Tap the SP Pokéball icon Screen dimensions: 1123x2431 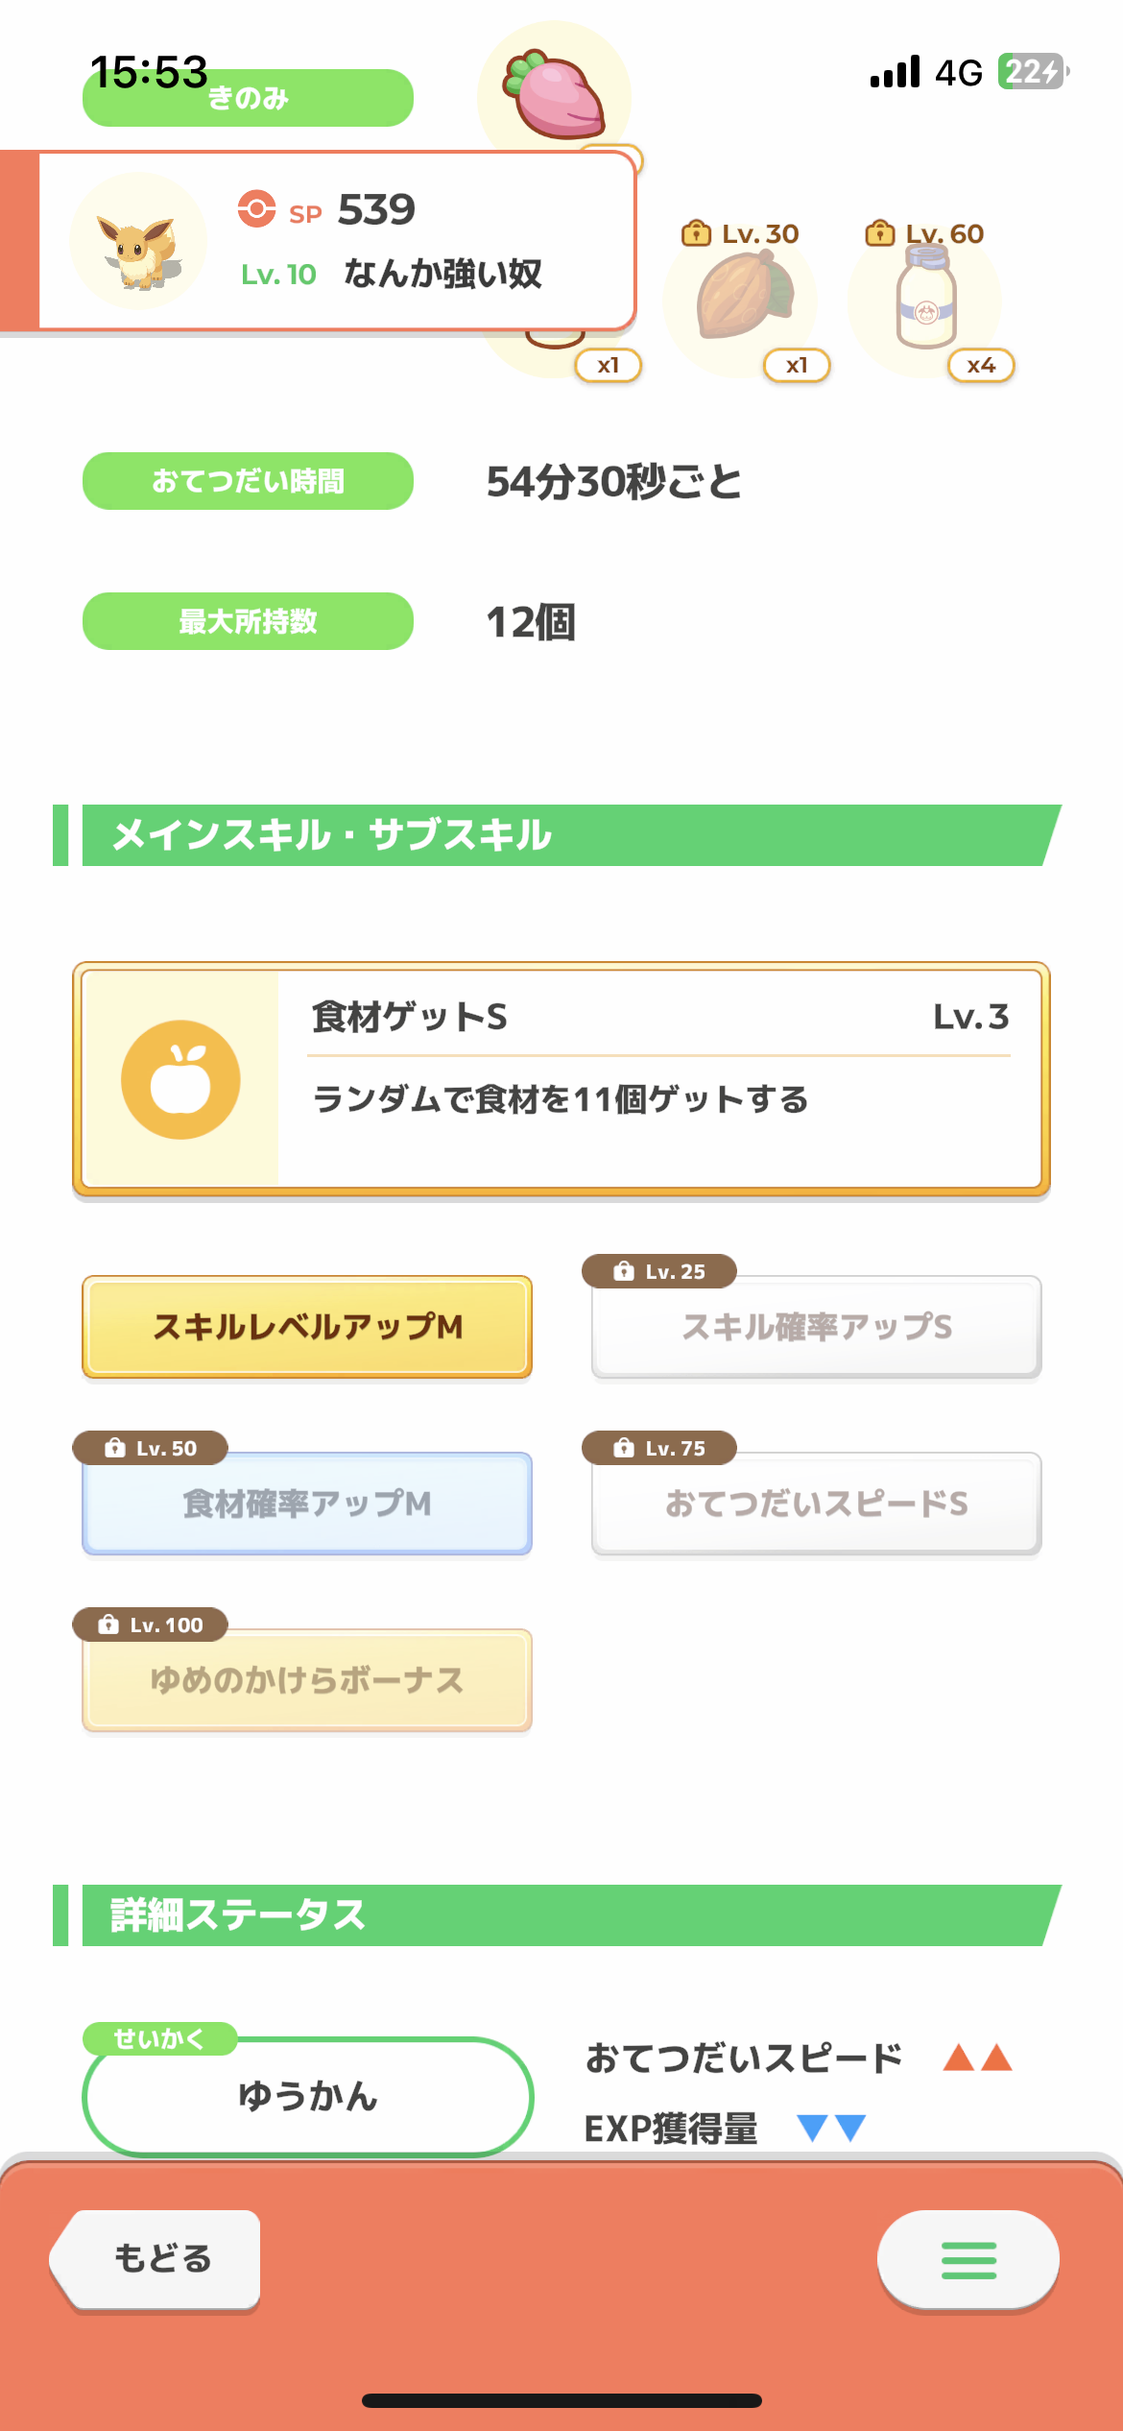point(256,209)
